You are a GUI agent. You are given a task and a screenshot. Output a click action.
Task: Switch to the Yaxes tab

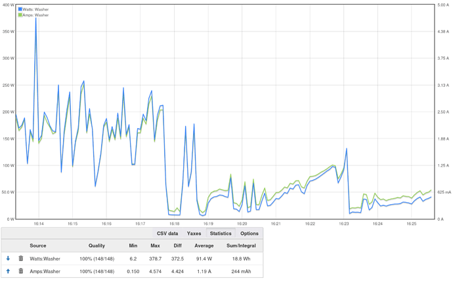click(194, 233)
